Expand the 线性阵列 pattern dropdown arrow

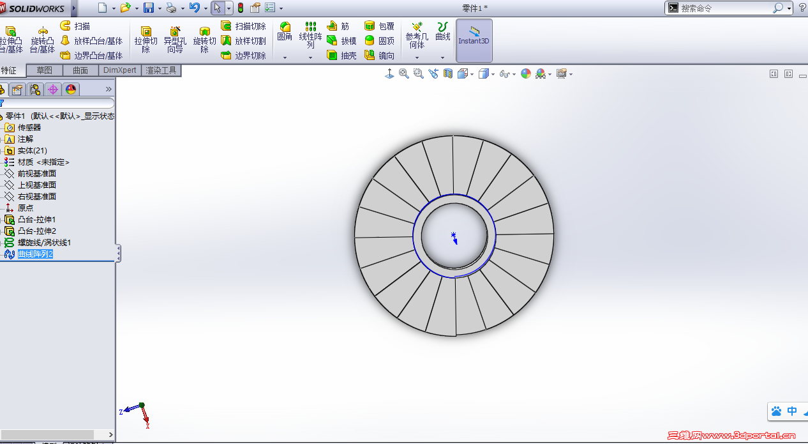311,57
